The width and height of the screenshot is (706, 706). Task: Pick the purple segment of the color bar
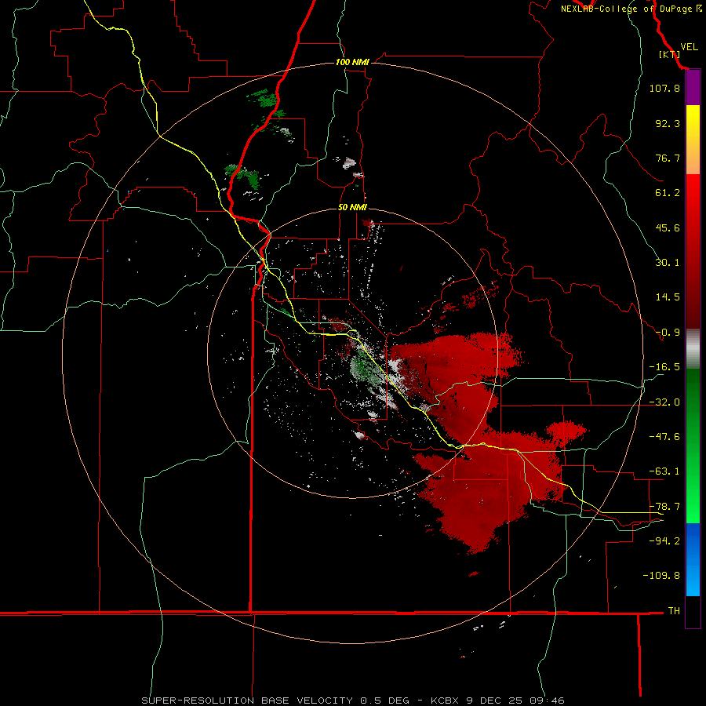[x=693, y=88]
